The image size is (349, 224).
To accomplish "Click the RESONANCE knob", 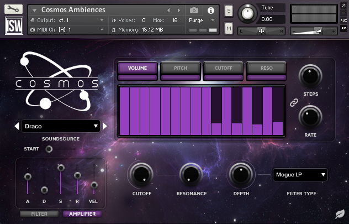I will (191, 175).
